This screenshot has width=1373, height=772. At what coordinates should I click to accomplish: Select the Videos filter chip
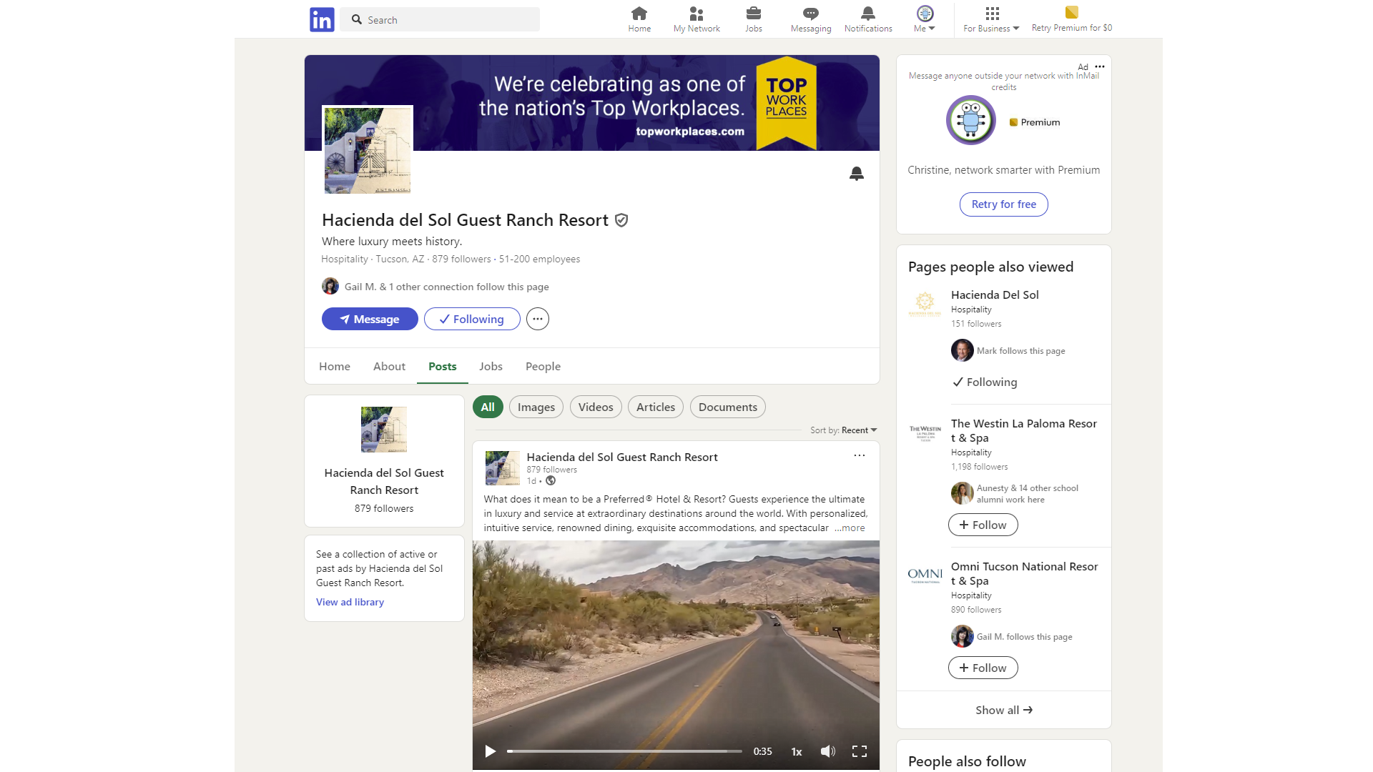coord(595,407)
